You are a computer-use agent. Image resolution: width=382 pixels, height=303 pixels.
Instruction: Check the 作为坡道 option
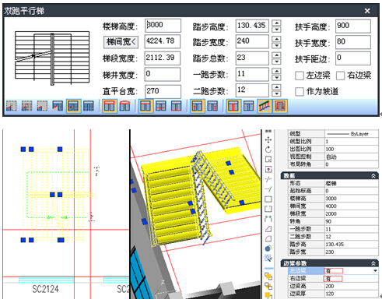[300, 92]
